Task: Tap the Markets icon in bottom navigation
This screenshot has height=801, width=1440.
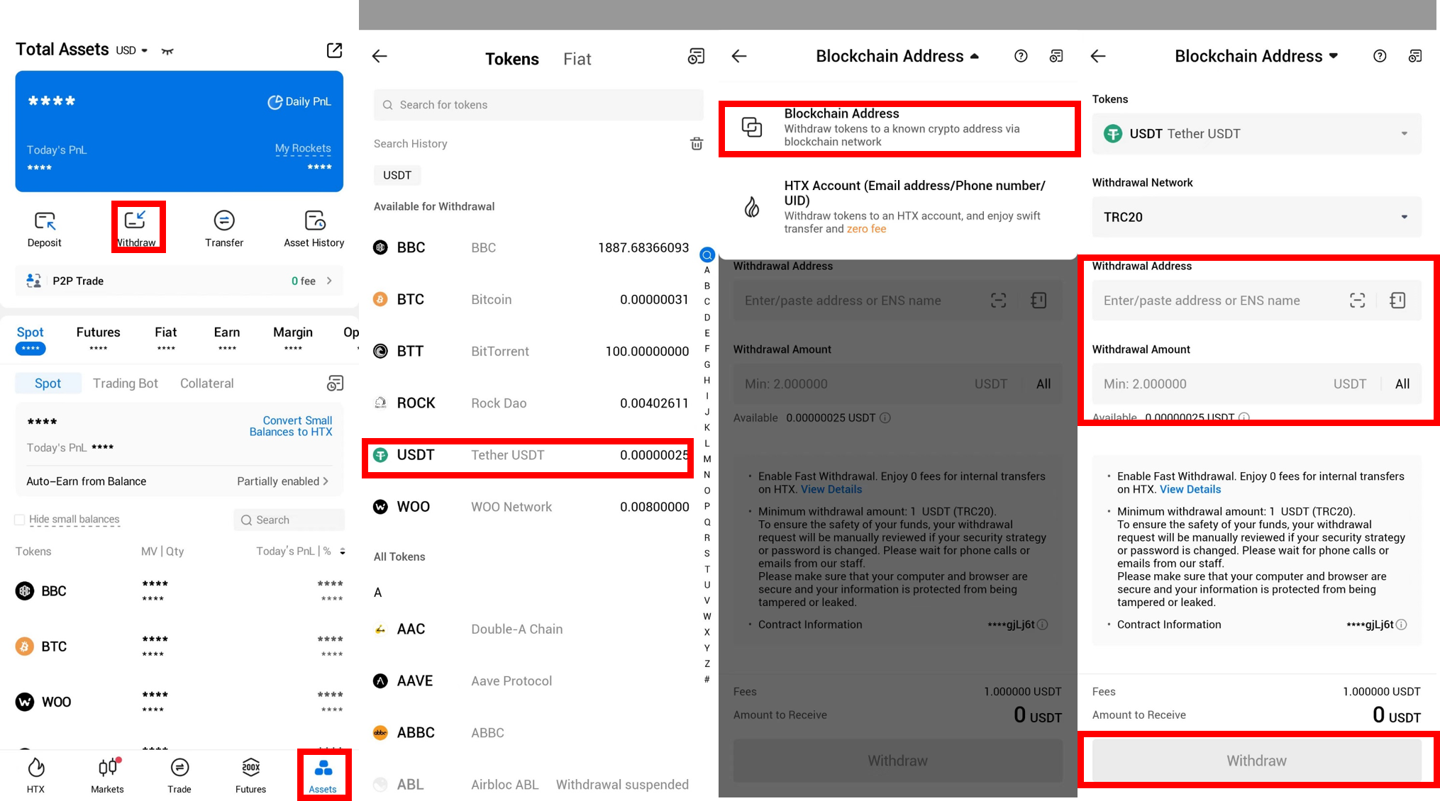Action: 107,768
